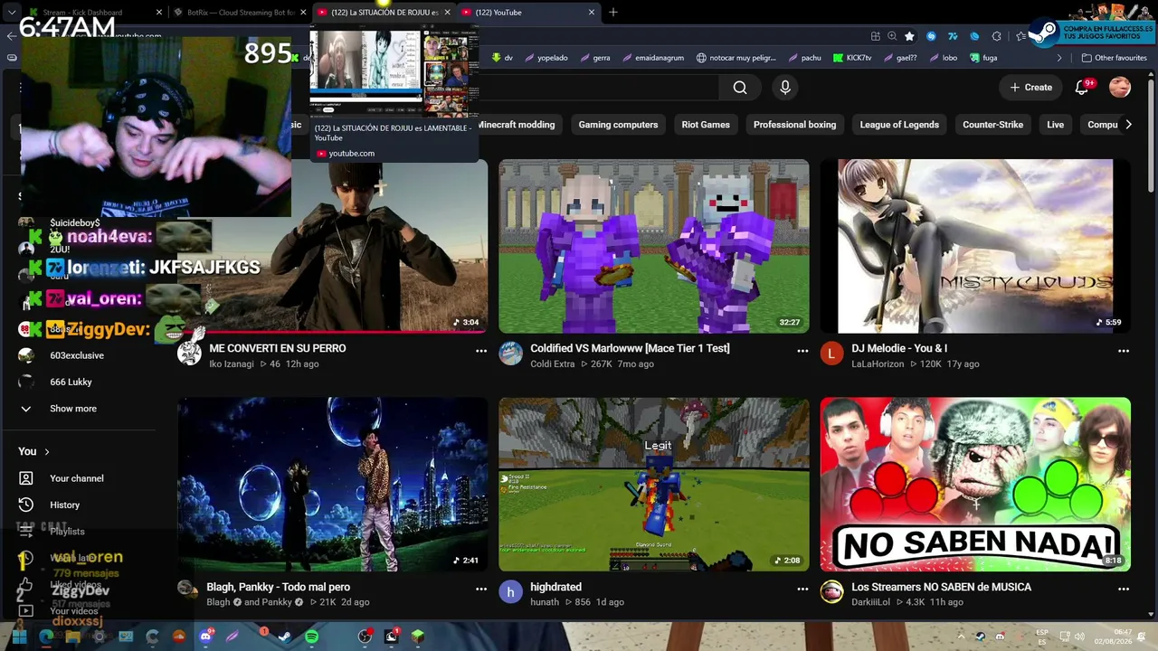The height and width of the screenshot is (651, 1158).
Task: Open OBS Studio from the taskbar
Action: point(365,637)
